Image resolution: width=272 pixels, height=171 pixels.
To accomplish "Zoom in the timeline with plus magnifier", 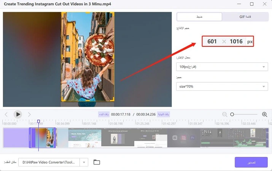I will [x=265, y=114].
